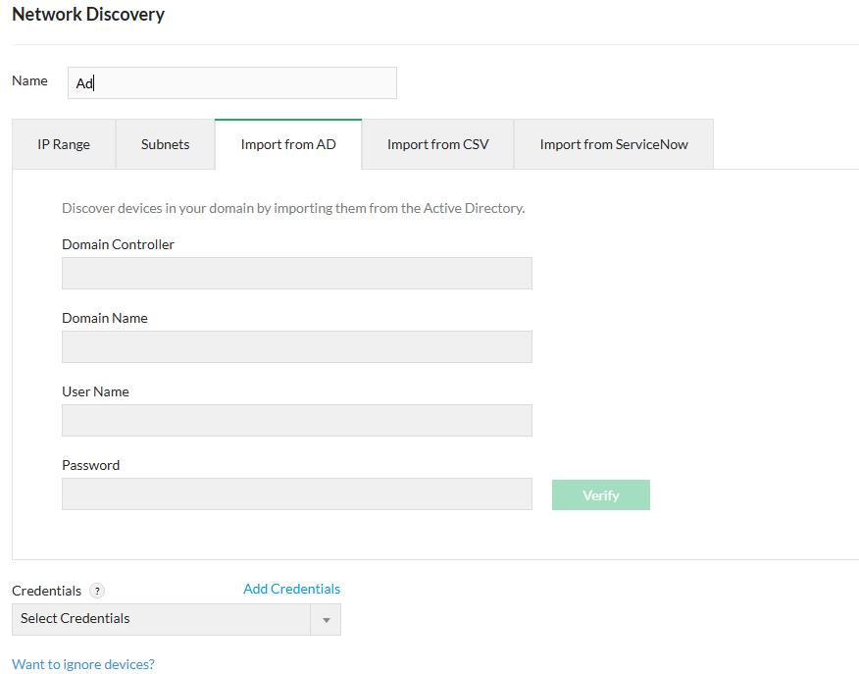Open the Want to ignore devices link
Viewport: 859px width, 674px height.
pos(83,664)
